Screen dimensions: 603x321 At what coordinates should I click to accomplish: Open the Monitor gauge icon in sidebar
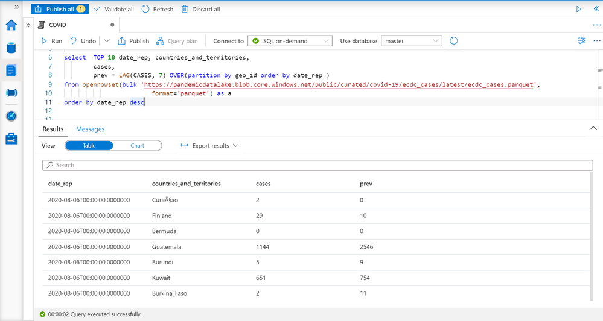[11, 116]
